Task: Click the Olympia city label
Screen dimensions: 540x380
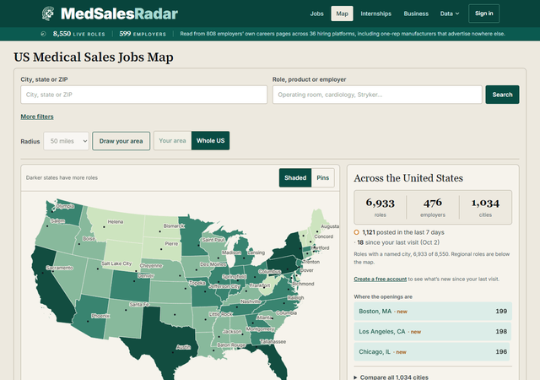Action: click(x=65, y=206)
